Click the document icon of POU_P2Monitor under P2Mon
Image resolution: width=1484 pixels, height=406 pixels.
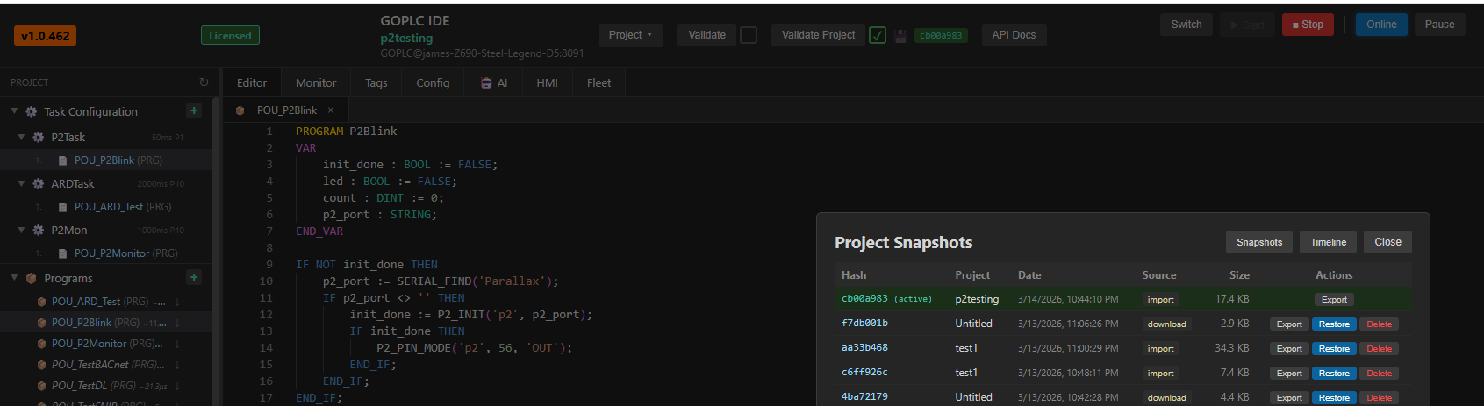62,253
